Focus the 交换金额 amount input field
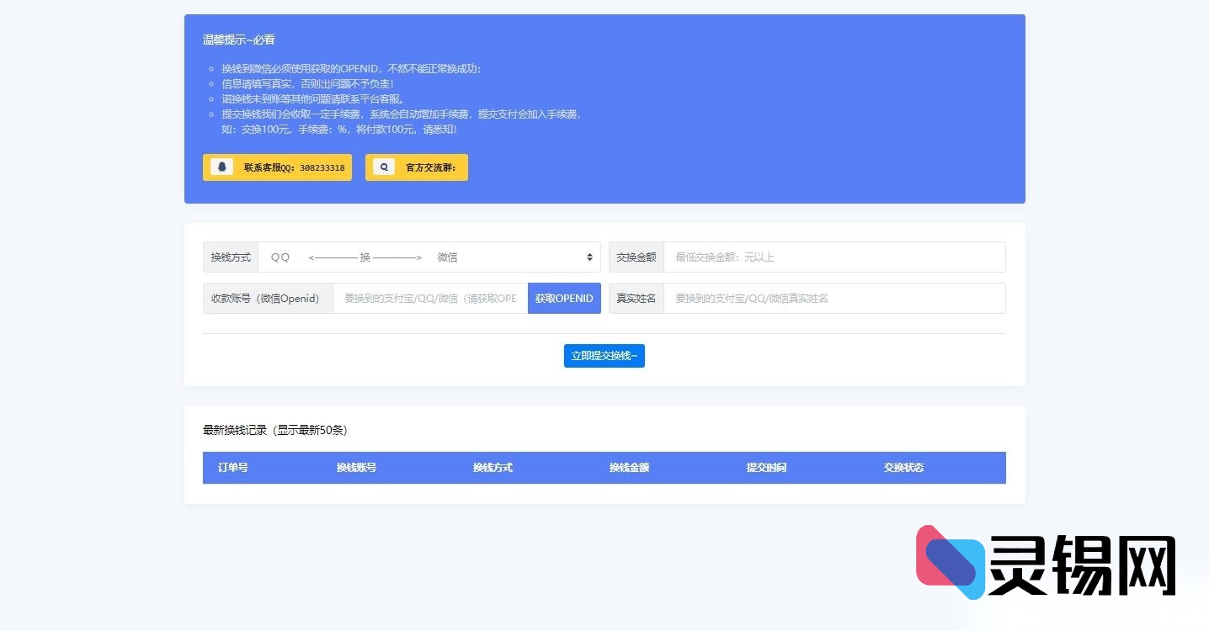 pos(834,257)
